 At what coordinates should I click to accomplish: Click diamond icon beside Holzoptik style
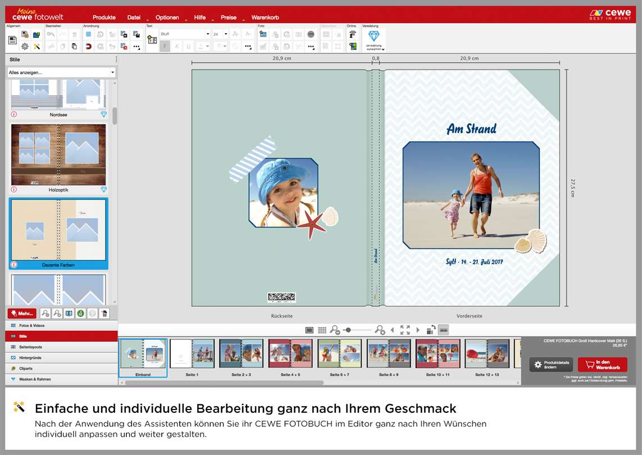[103, 190]
